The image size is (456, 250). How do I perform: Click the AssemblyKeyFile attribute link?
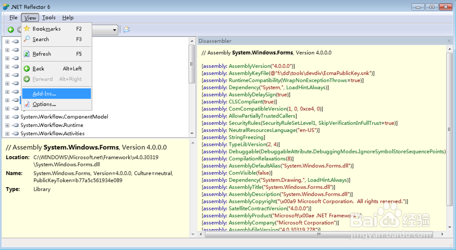249,73
